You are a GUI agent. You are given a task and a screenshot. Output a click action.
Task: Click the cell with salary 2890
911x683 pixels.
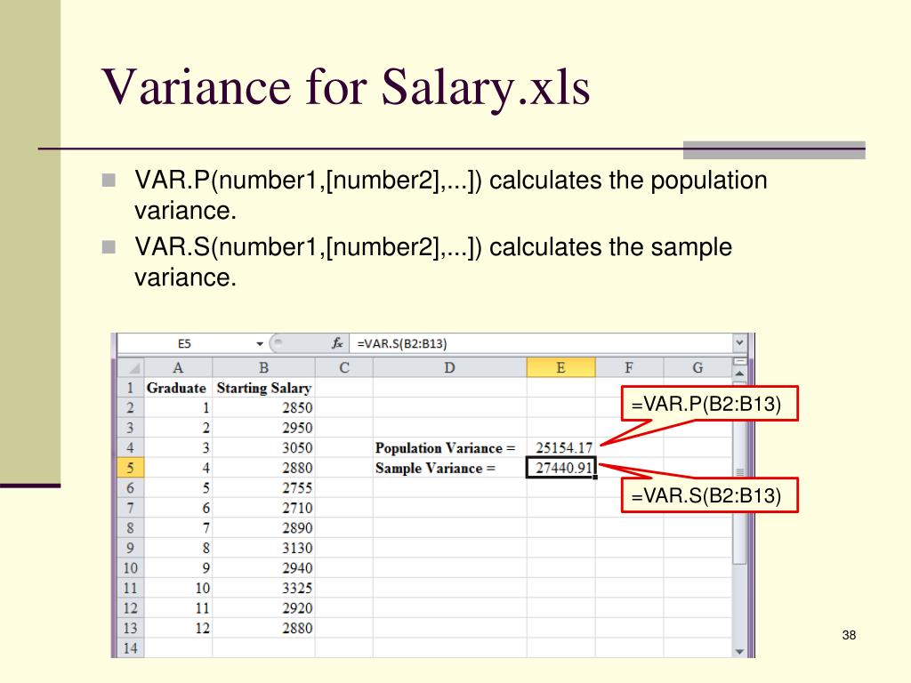263,528
